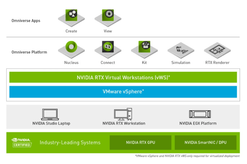Click the Simulation robot arm icon
Image resolution: width=247 pixels, height=164 pixels.
pyautogui.click(x=181, y=50)
